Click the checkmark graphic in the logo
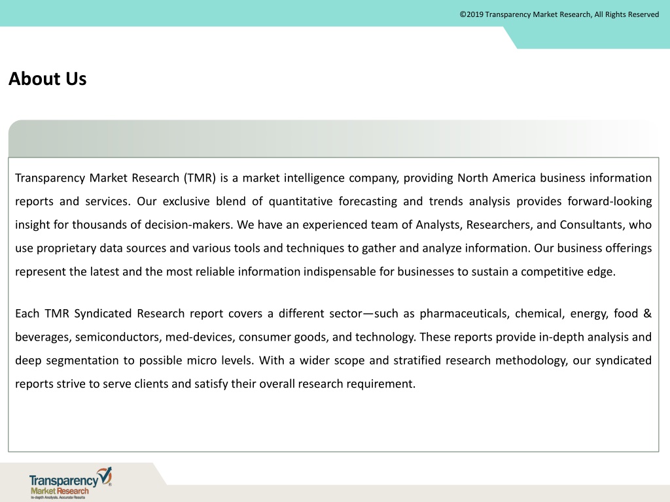Image resolution: width=670 pixels, height=502 pixels. (105, 475)
